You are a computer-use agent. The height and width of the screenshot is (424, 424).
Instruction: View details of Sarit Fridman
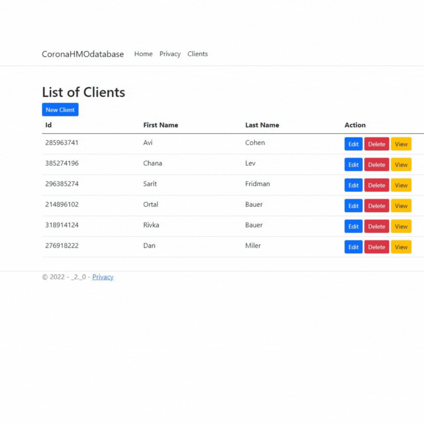pyautogui.click(x=401, y=185)
